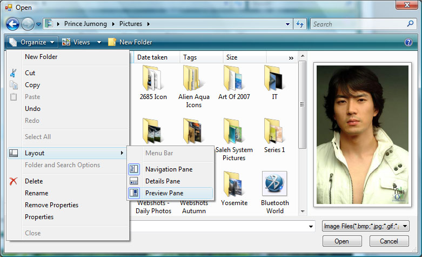Select the Bluetooth World item

coord(274,193)
